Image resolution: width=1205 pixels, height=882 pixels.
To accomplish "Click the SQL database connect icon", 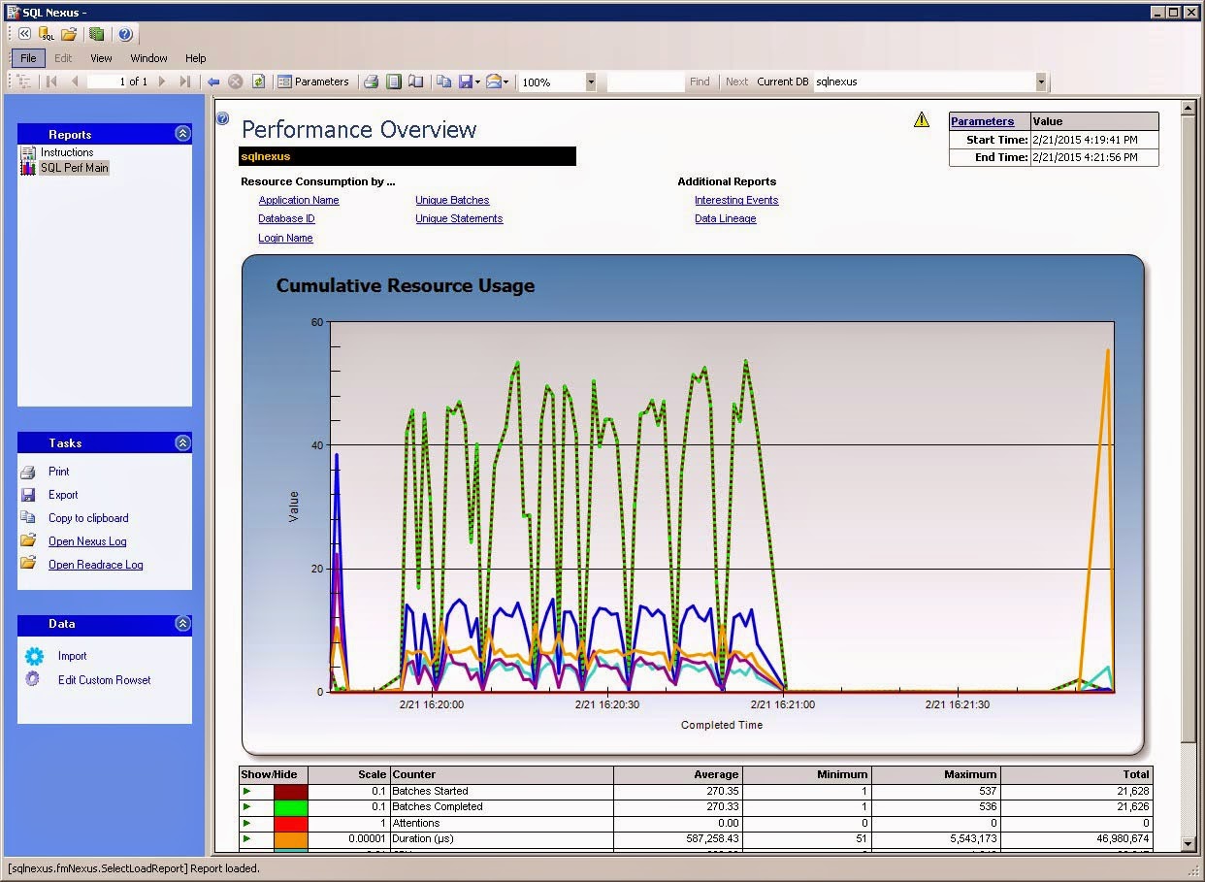I will tap(46, 34).
